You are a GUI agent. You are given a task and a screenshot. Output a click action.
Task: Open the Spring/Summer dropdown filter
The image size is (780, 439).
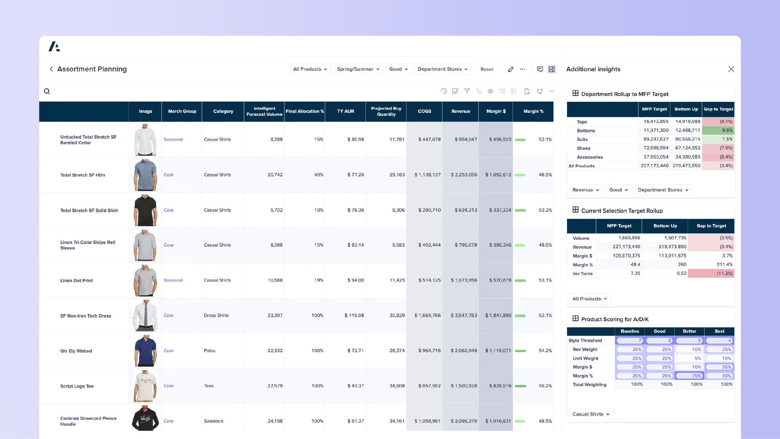point(358,69)
